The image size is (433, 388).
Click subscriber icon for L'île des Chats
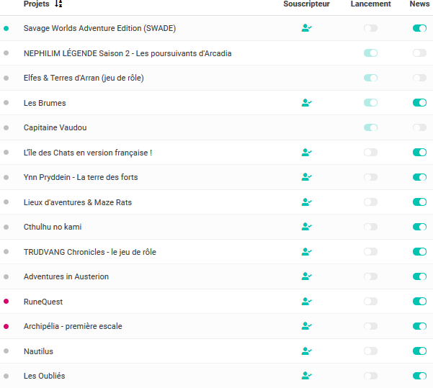tap(306, 153)
